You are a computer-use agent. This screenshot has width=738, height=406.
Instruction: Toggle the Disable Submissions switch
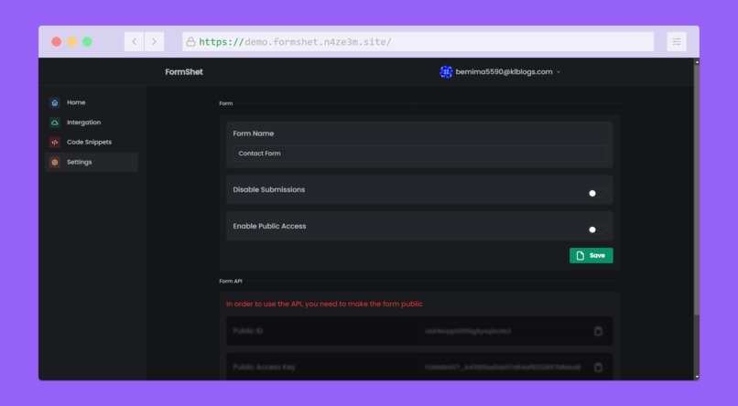[x=596, y=193]
